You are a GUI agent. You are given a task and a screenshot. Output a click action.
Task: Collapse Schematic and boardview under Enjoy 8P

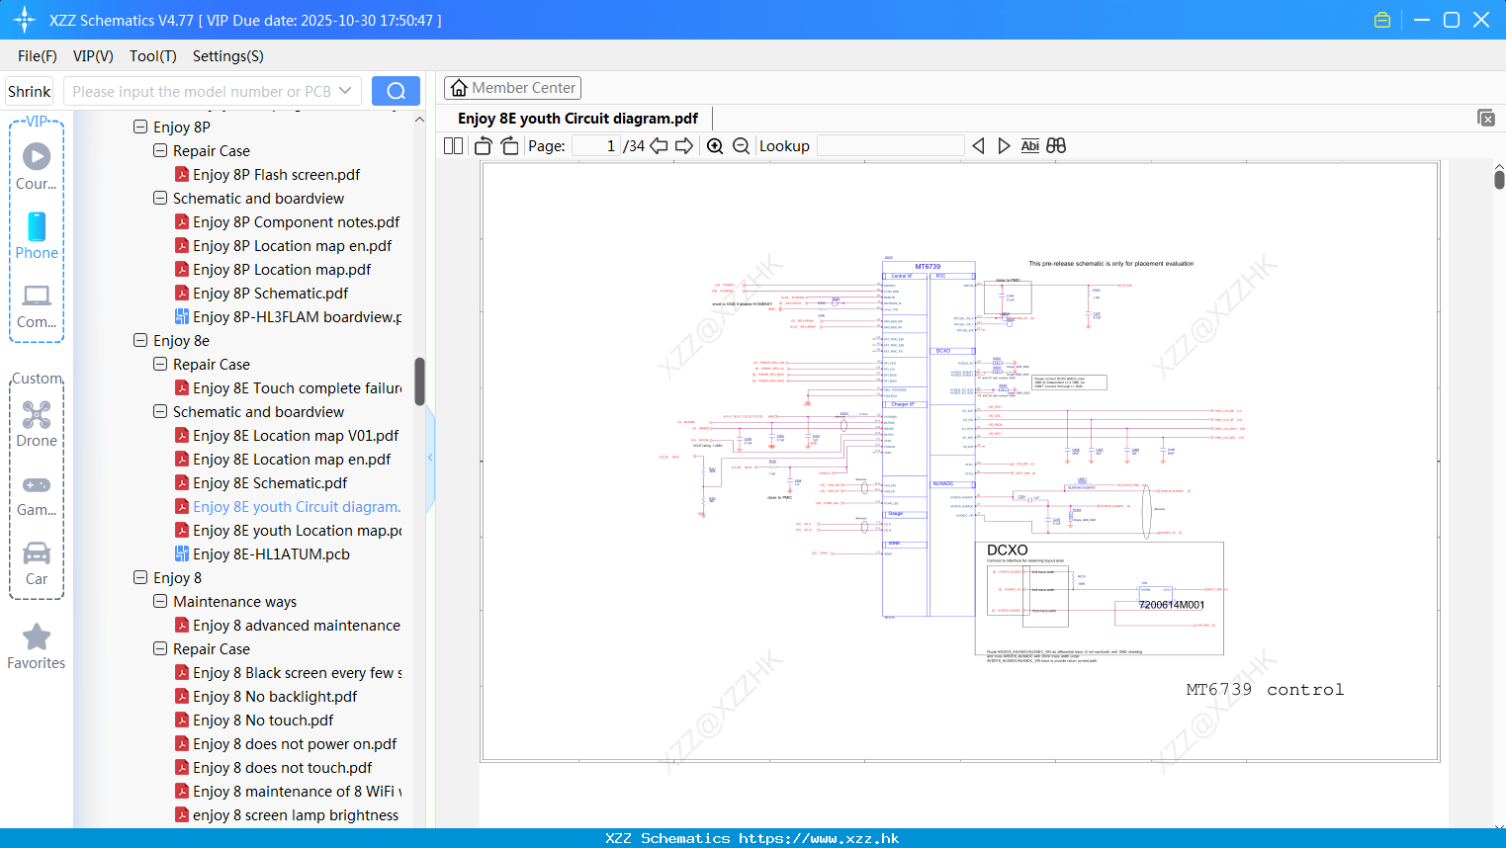coord(160,198)
